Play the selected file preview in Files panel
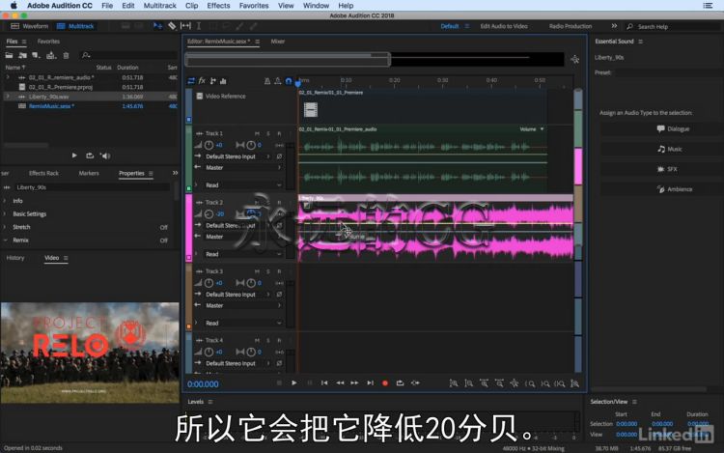 (x=74, y=156)
